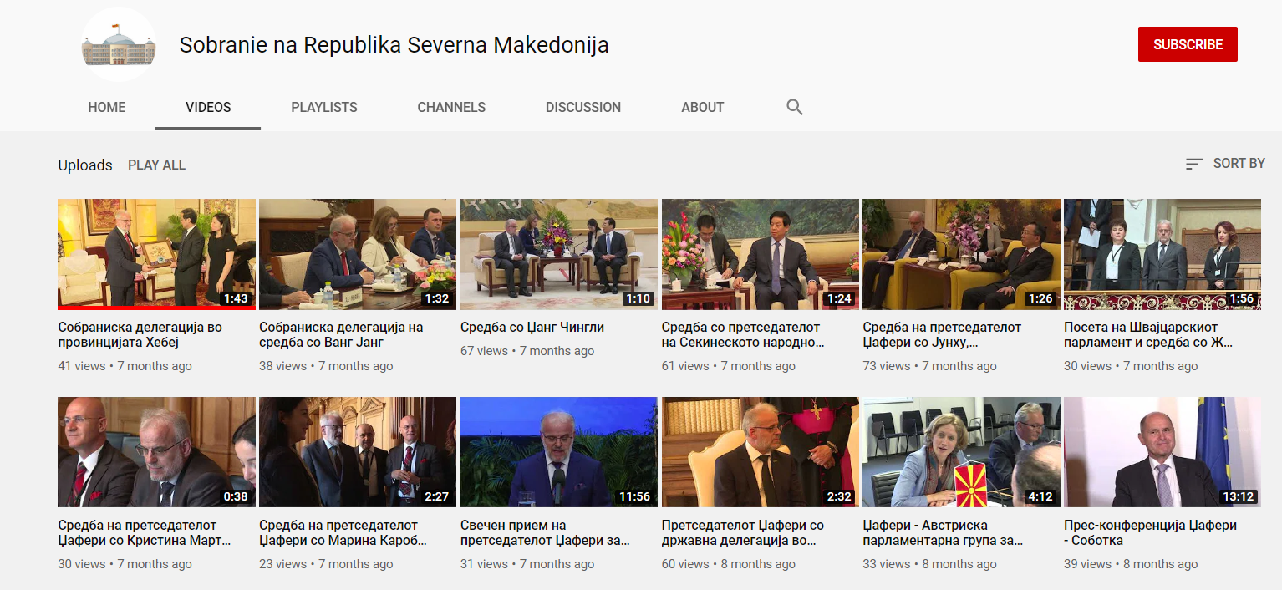Click the 61 views • 7 months ago text

[x=729, y=366]
